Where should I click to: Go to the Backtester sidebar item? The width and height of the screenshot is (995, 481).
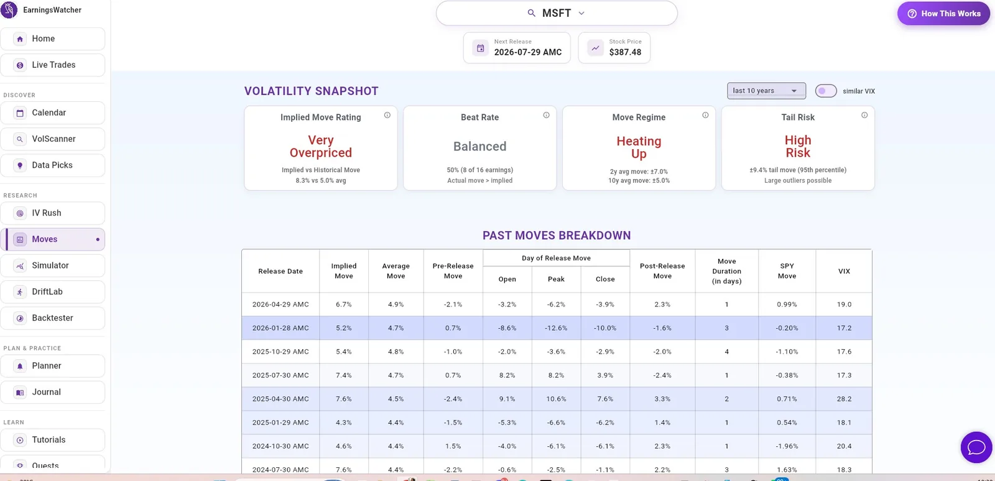pyautogui.click(x=53, y=318)
